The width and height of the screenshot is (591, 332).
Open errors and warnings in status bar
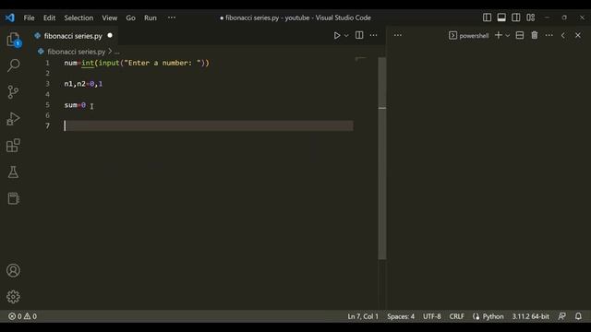(x=22, y=316)
